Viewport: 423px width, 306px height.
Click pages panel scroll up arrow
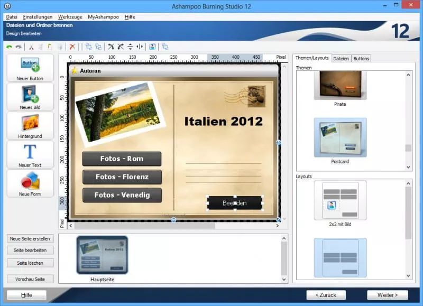(284, 238)
